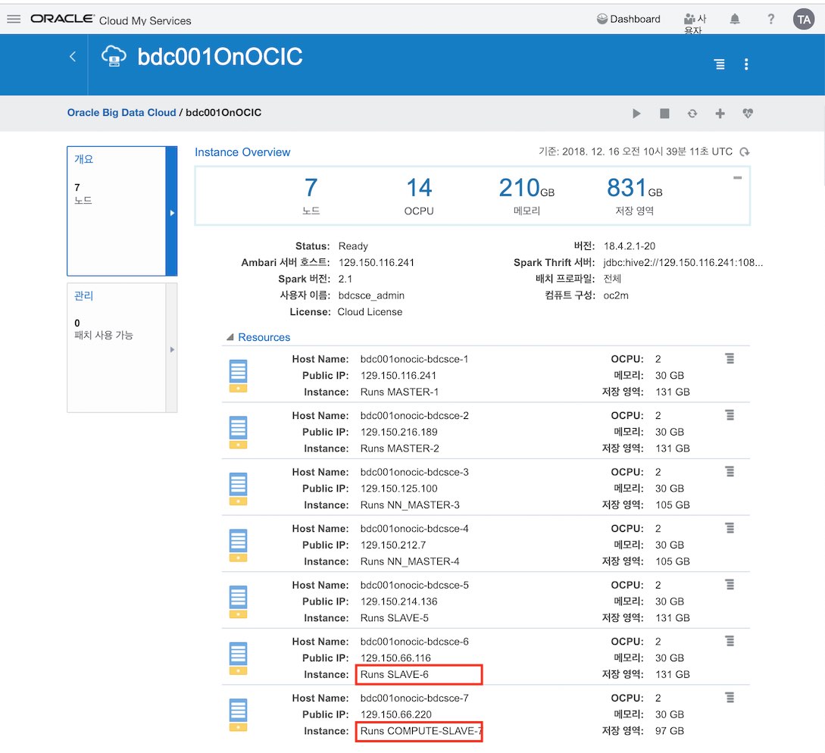Start the service with play icon
Screen dimensions: 825x753
636,113
